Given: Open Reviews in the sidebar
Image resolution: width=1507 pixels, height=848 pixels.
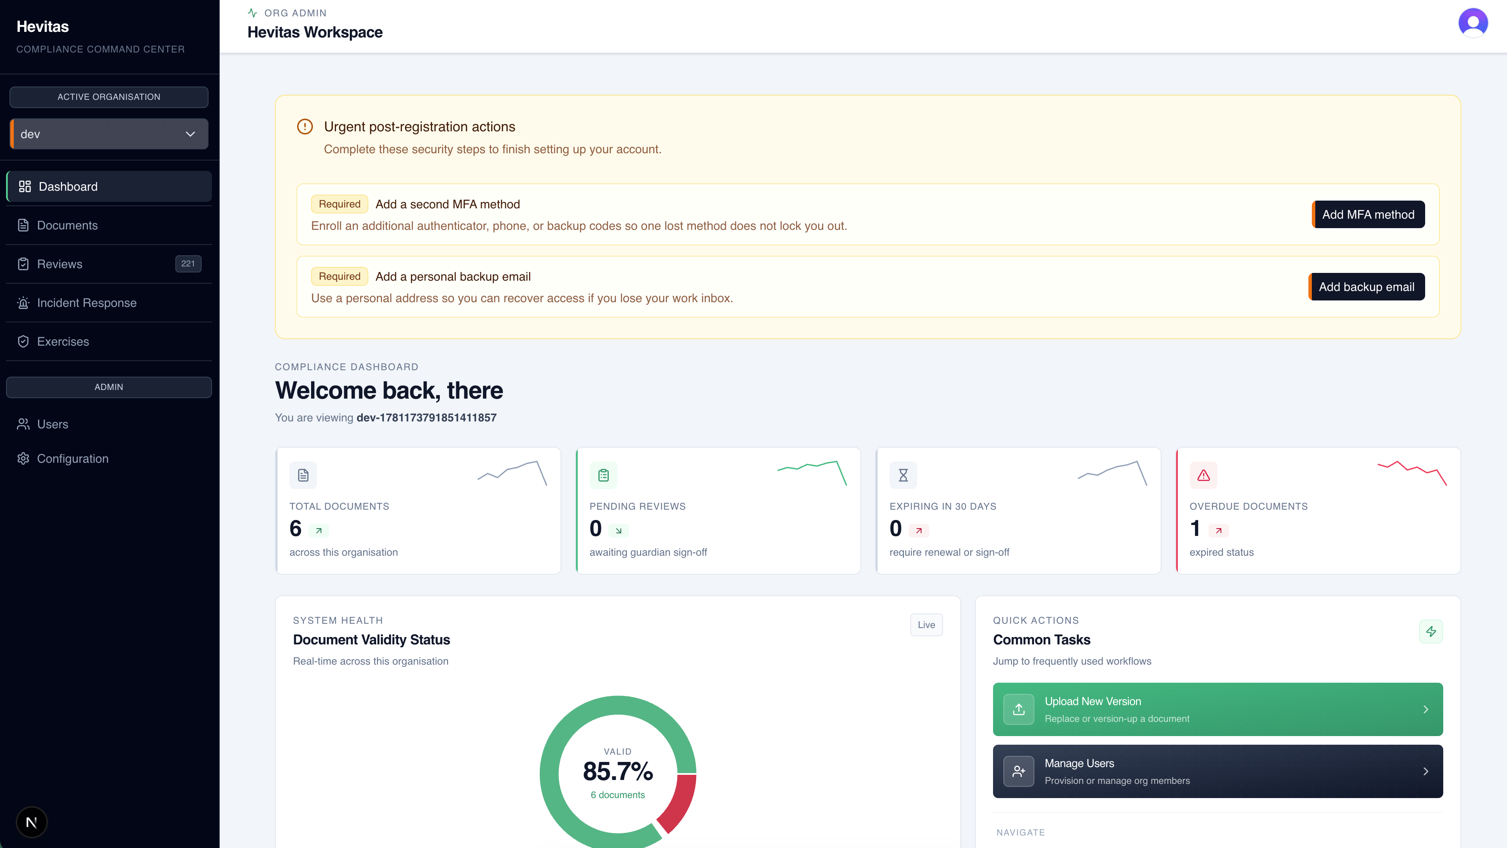Looking at the screenshot, I should (x=109, y=263).
